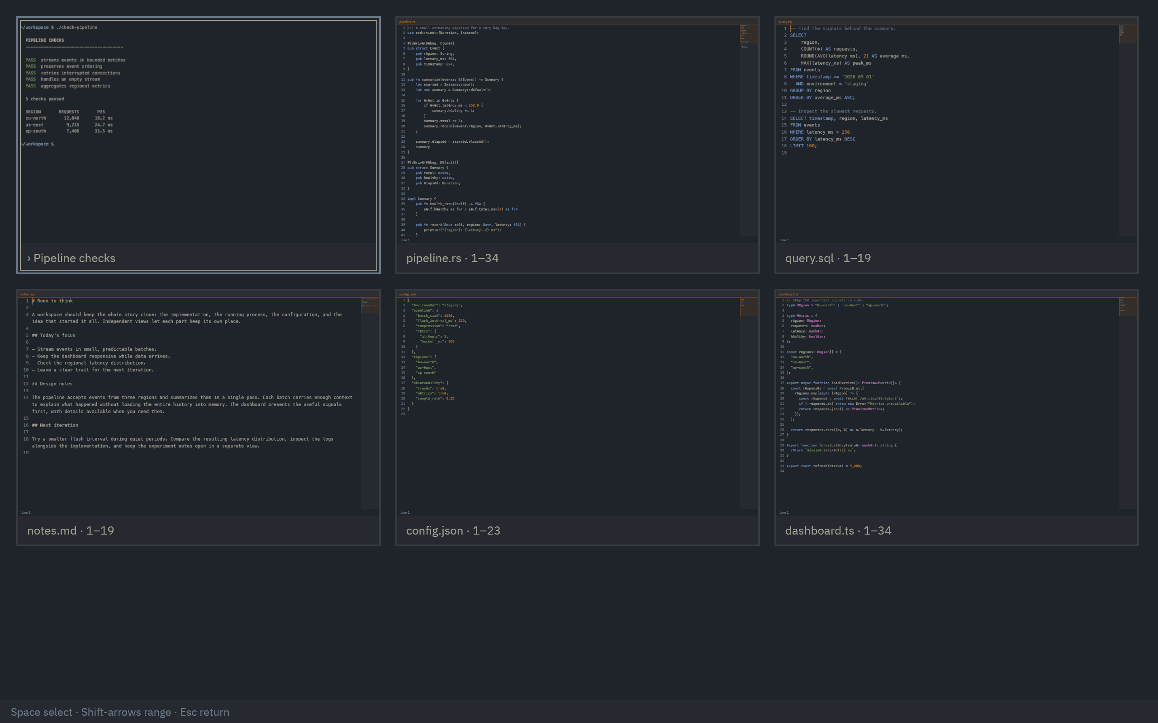1158x723 pixels.
Task: Click the Line 1 status in notes.md preview
Action: [x=26, y=512]
